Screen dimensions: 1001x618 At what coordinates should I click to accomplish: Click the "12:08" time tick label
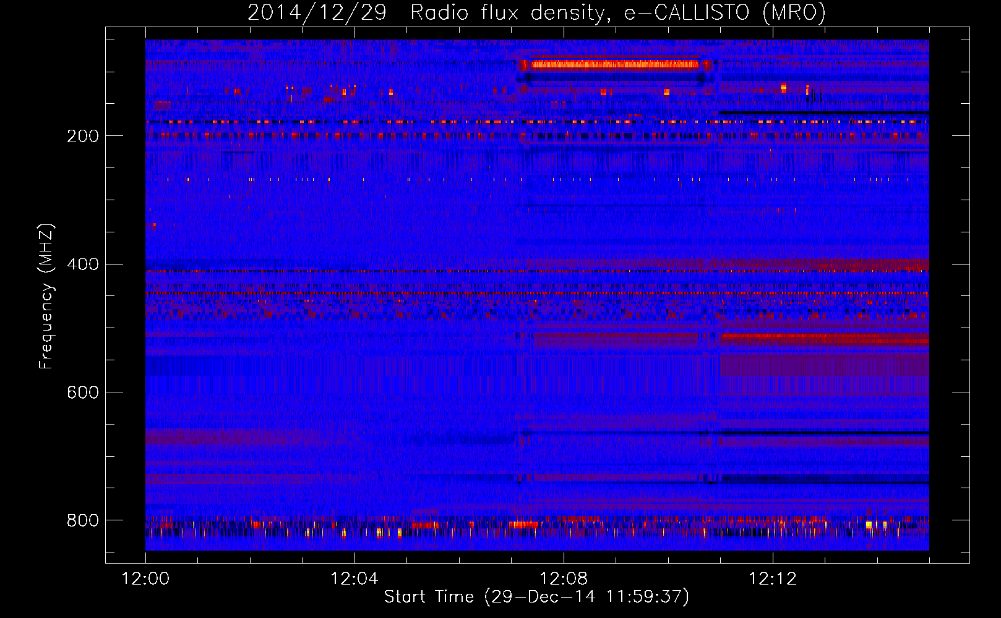tap(564, 579)
